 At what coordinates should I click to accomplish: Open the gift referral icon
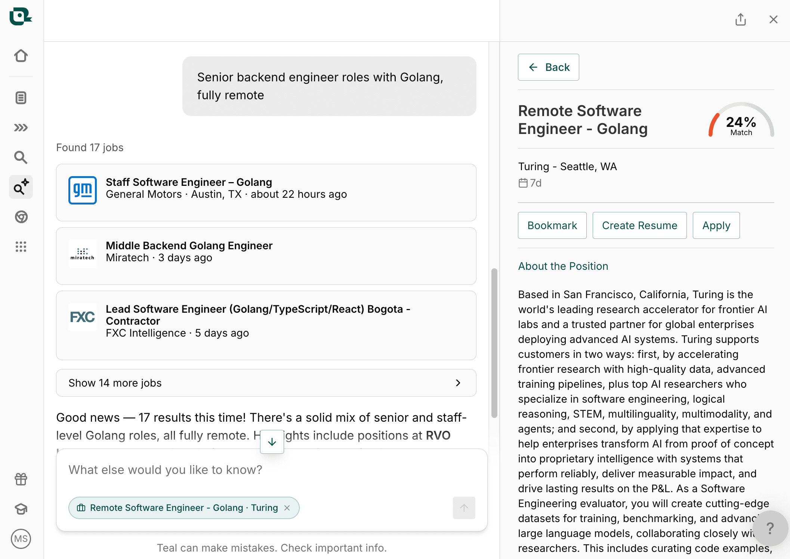click(x=21, y=479)
